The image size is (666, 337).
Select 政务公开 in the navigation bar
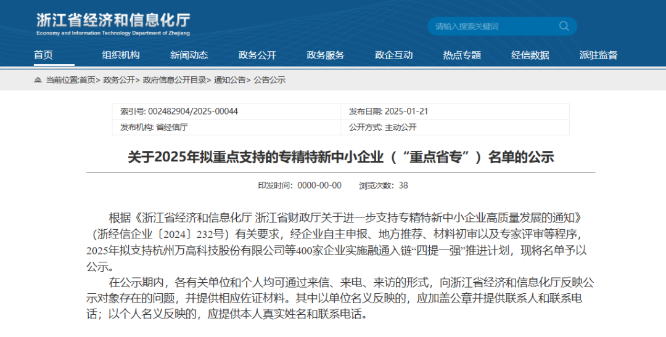257,55
